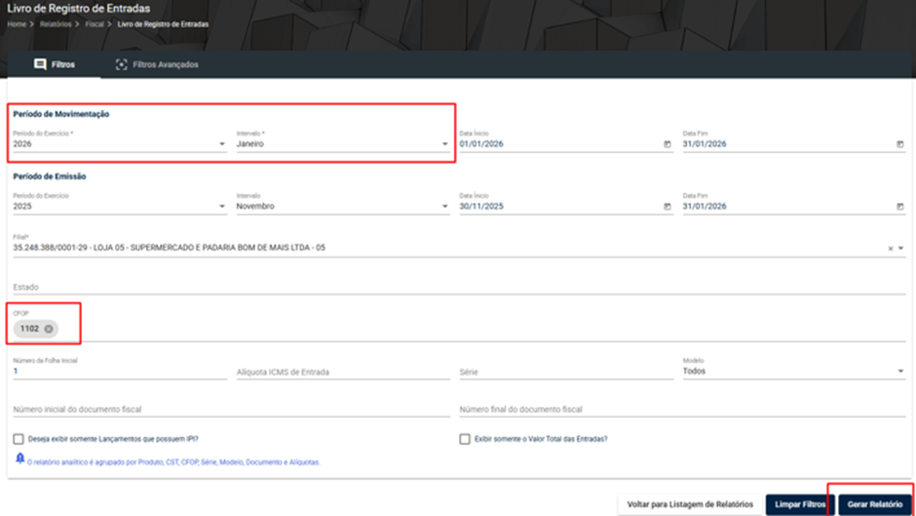Open the Modelo Todos dropdown

click(794, 371)
